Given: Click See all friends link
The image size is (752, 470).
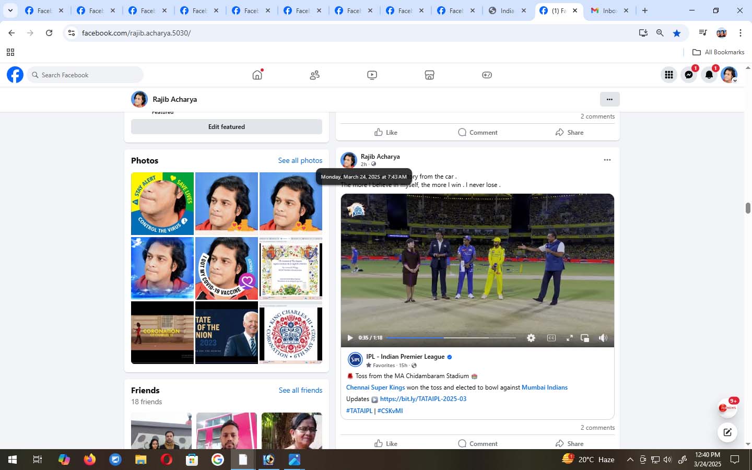Looking at the screenshot, I should [x=300, y=390].
